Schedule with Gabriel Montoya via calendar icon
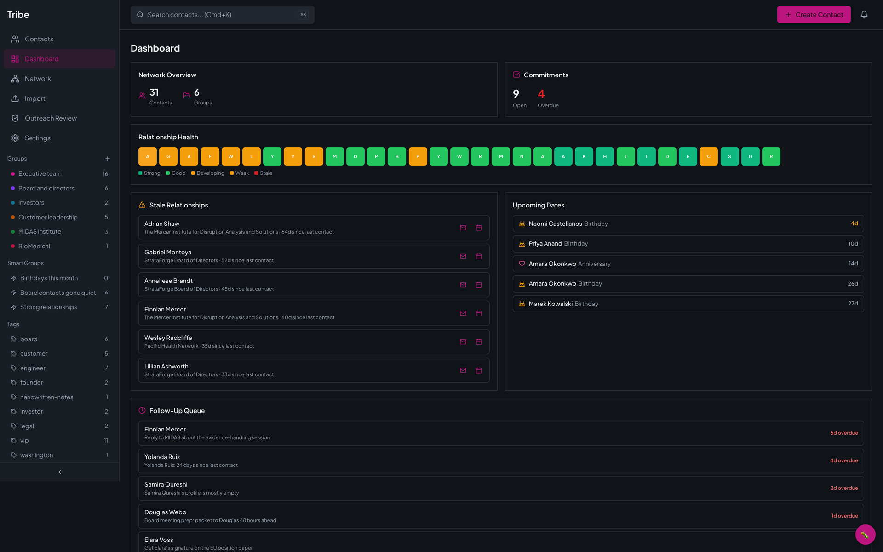 (x=479, y=256)
